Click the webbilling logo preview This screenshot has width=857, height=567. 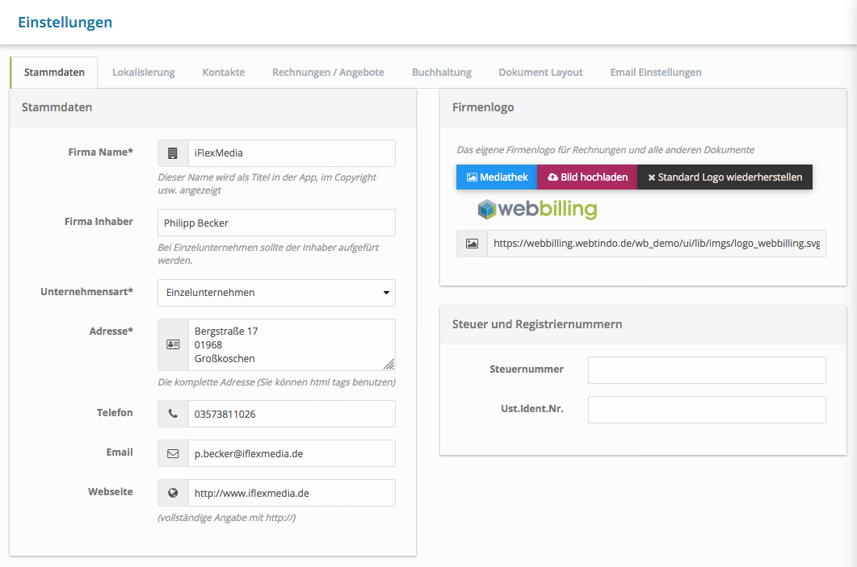pyautogui.click(x=537, y=209)
